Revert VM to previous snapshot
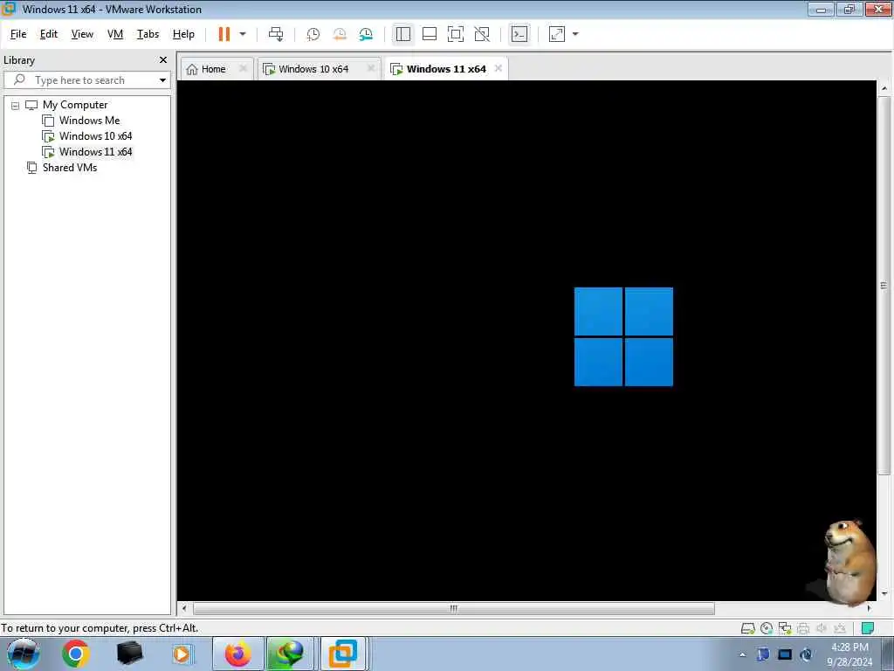Screen dimensions: 894x671 340,34
